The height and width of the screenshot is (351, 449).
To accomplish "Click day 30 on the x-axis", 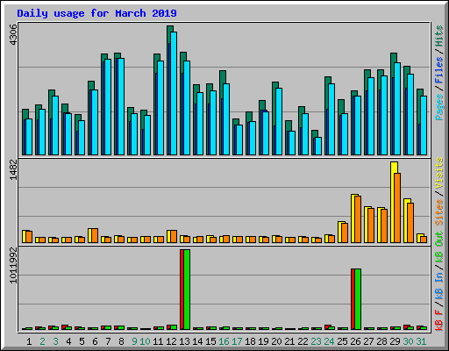I will 408,341.
